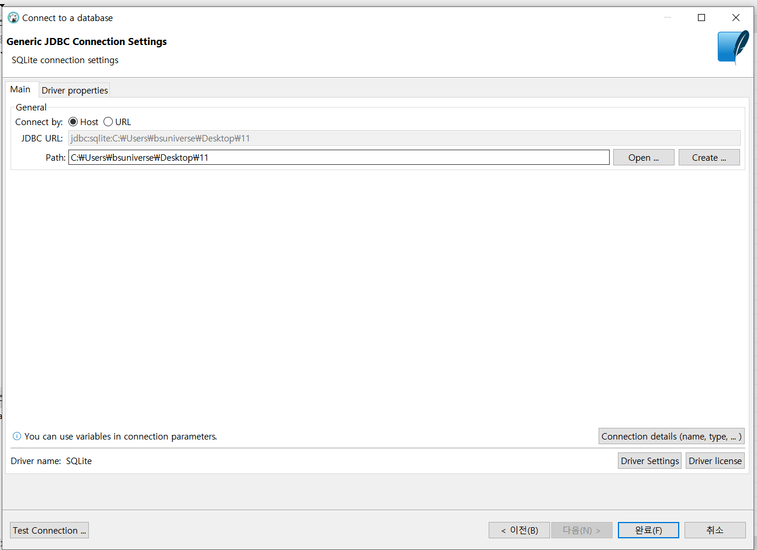The width and height of the screenshot is (757, 550).
Task: Click the 'SQLite connection settings' subtitle
Action: (65, 60)
